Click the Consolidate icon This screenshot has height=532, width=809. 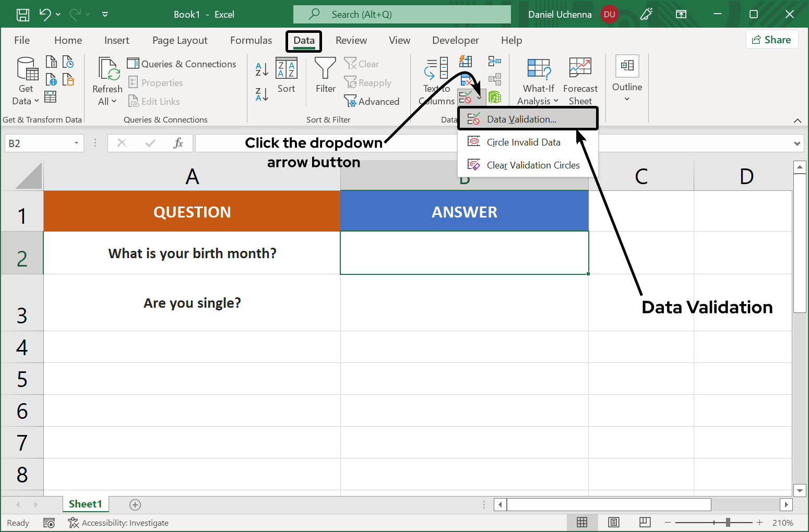pos(494,61)
